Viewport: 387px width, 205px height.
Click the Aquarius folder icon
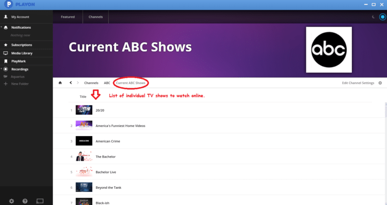click(x=6, y=77)
